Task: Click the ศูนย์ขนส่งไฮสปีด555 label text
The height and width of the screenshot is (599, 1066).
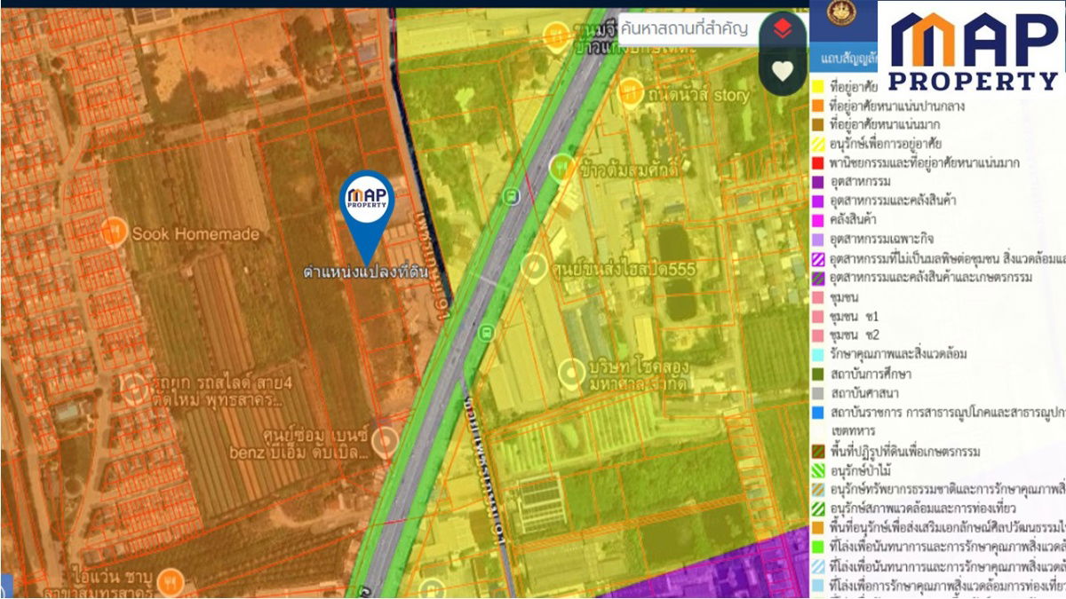Action: [x=623, y=269]
